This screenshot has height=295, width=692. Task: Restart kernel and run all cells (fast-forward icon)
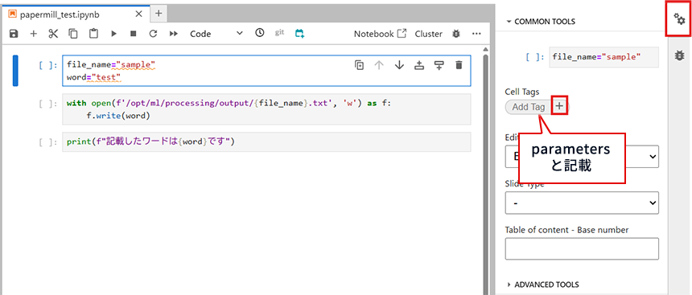click(174, 34)
